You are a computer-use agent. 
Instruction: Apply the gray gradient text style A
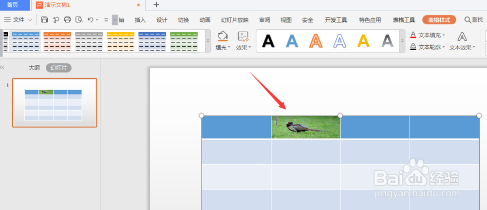(387, 41)
